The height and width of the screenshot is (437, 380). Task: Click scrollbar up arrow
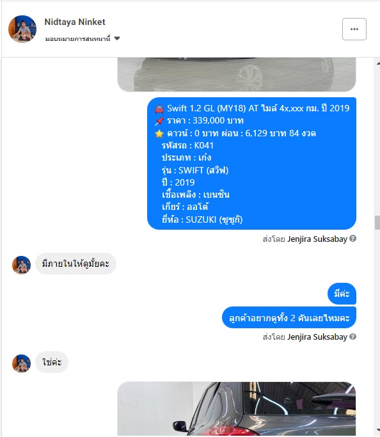pos(378,63)
